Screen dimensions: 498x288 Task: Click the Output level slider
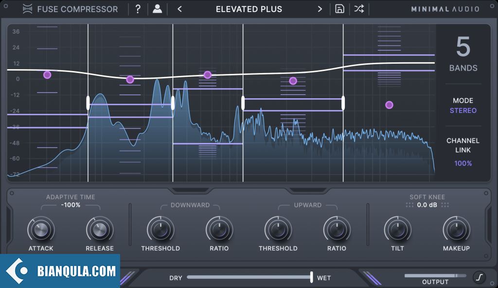coord(435,276)
